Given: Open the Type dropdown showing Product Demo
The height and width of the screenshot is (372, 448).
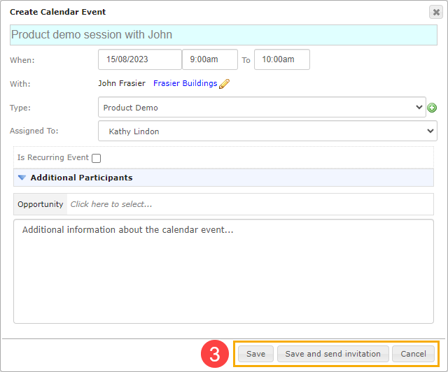Looking at the screenshot, I should (x=262, y=107).
